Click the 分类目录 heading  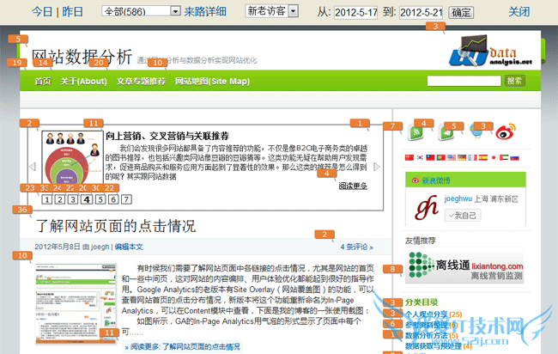pyautogui.click(x=422, y=302)
